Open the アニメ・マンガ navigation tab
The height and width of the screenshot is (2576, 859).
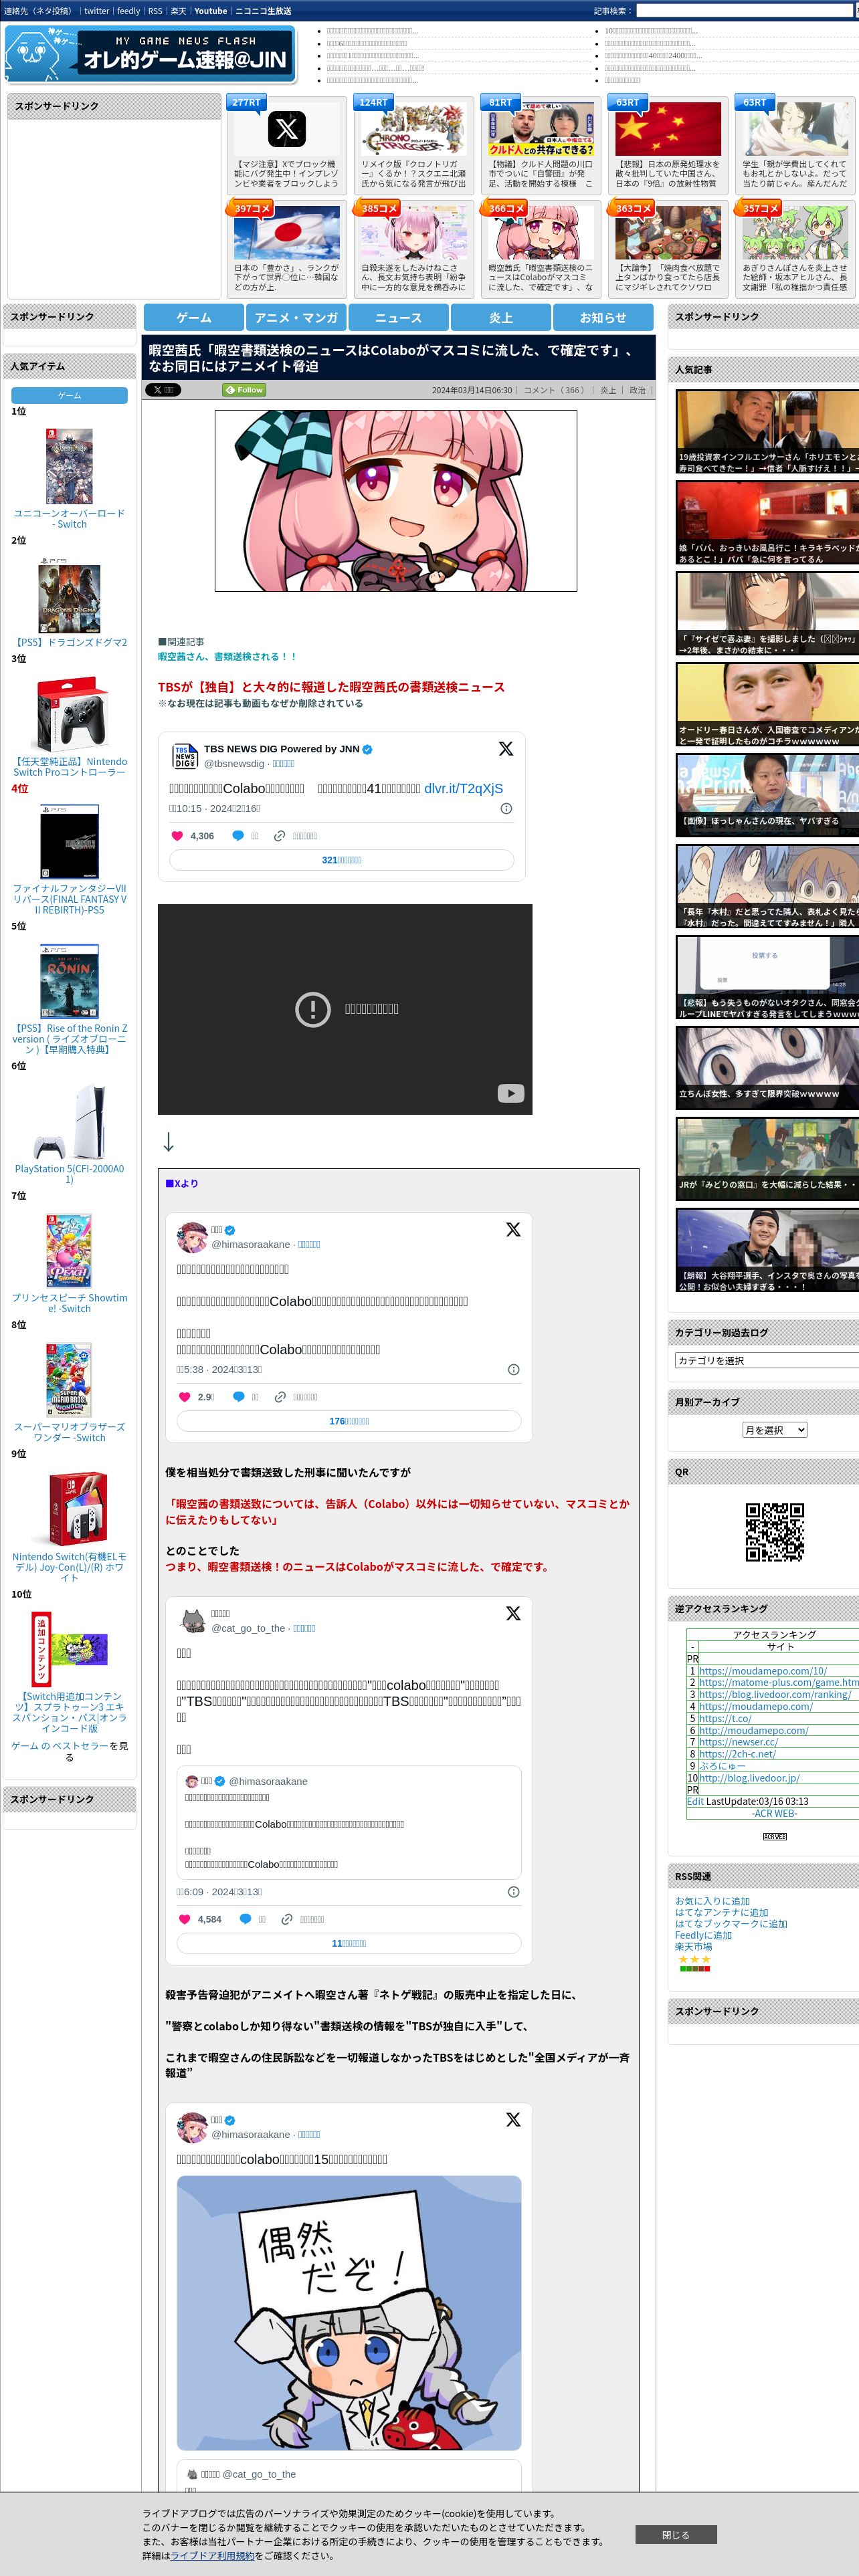(296, 317)
